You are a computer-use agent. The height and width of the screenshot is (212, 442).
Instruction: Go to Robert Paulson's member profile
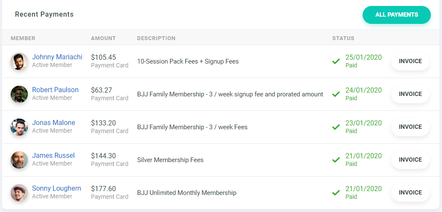pyautogui.click(x=55, y=90)
